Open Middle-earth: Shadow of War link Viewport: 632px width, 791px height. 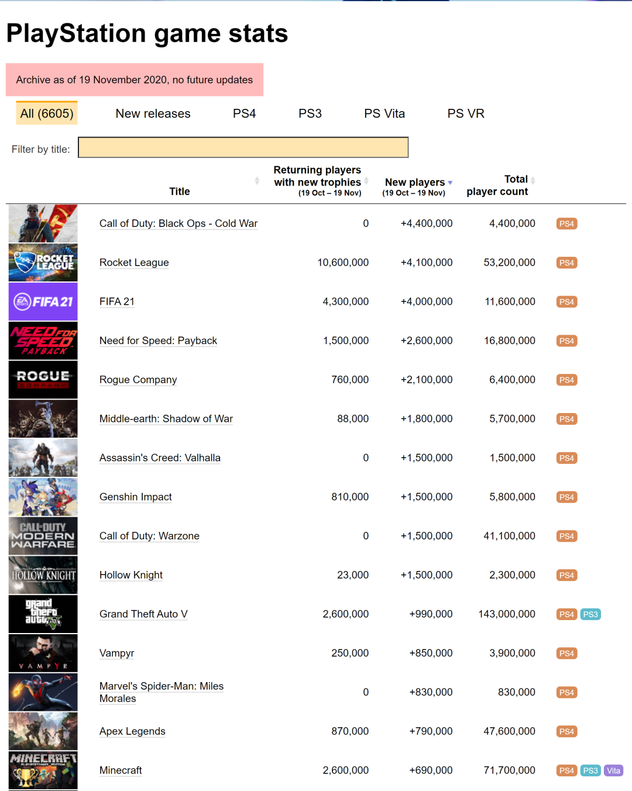click(166, 419)
